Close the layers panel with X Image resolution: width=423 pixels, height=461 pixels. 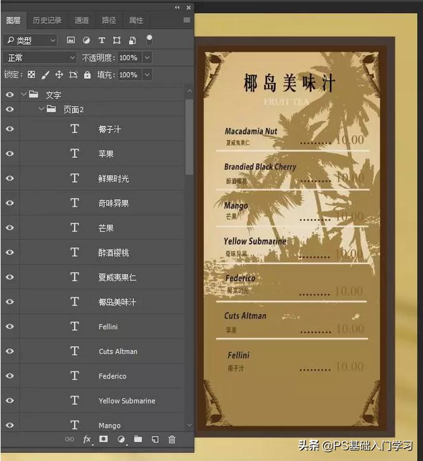point(189,7)
